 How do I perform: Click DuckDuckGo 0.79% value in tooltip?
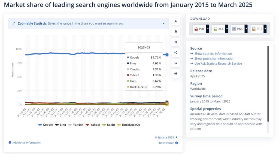pyautogui.click(x=157, y=87)
